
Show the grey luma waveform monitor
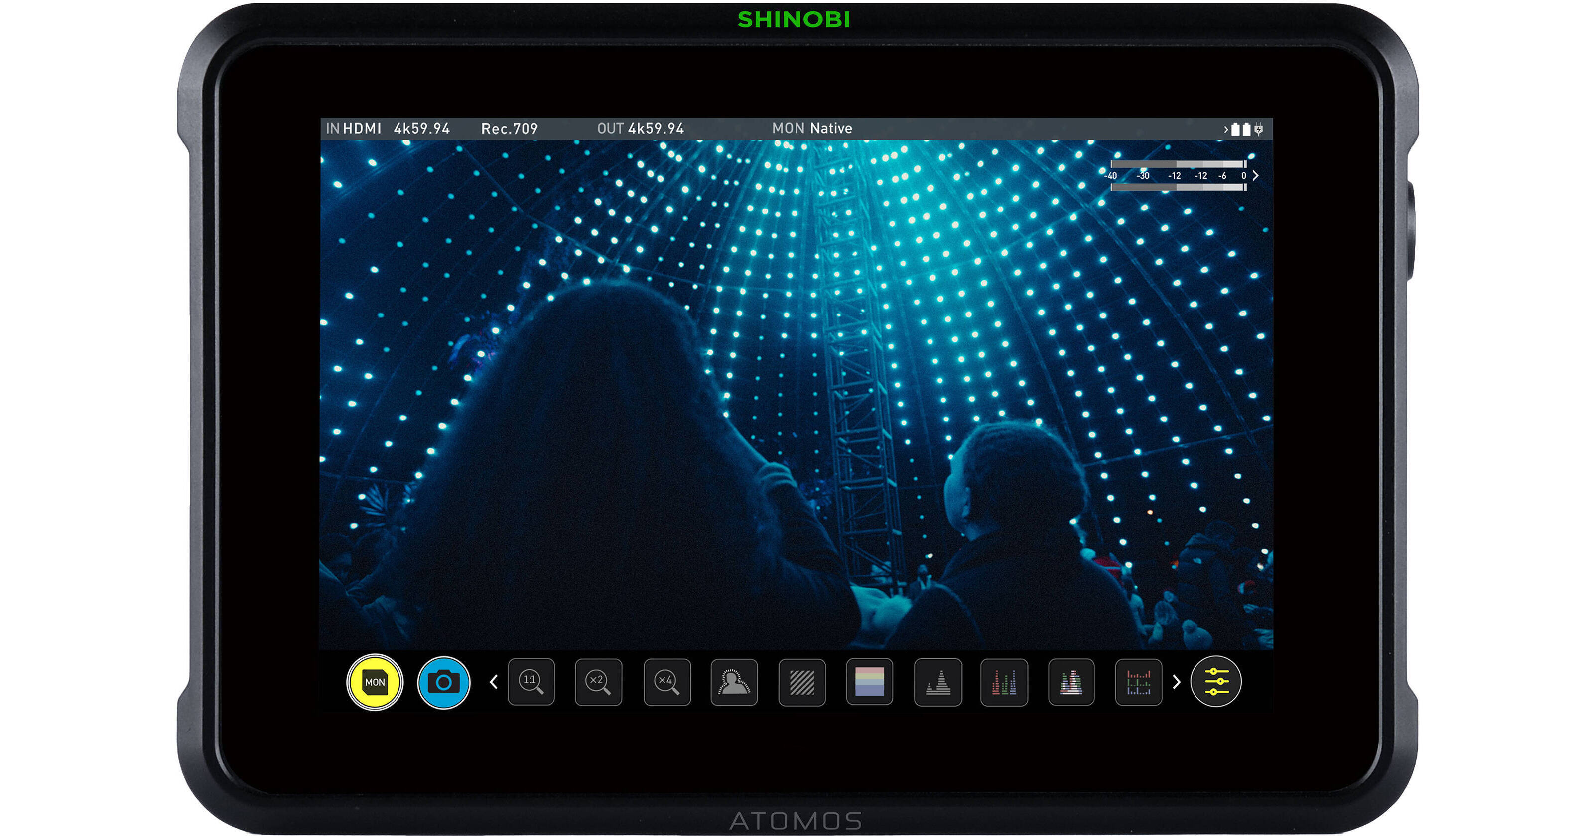[x=937, y=682]
